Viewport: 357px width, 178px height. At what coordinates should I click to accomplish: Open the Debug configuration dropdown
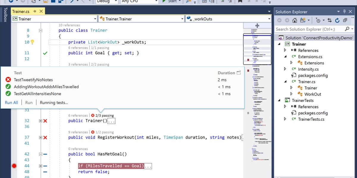[x=106, y=1]
